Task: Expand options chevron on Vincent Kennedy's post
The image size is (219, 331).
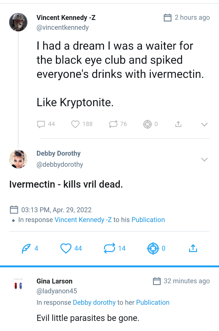Action: click(204, 124)
